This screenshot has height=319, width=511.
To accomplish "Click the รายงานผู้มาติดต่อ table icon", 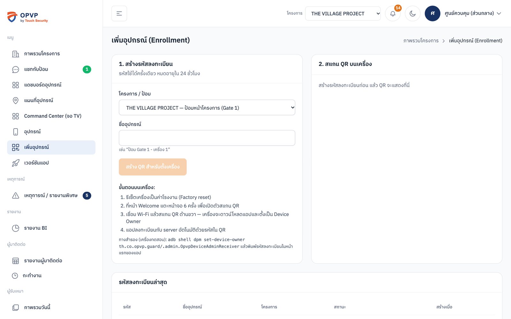I will click(x=15, y=261).
